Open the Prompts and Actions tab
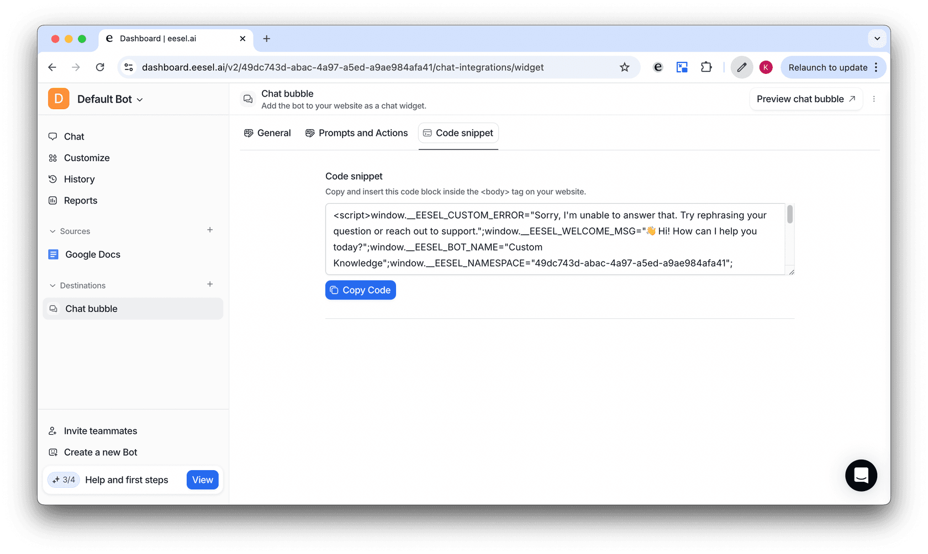This screenshot has width=928, height=554. pyautogui.click(x=357, y=133)
